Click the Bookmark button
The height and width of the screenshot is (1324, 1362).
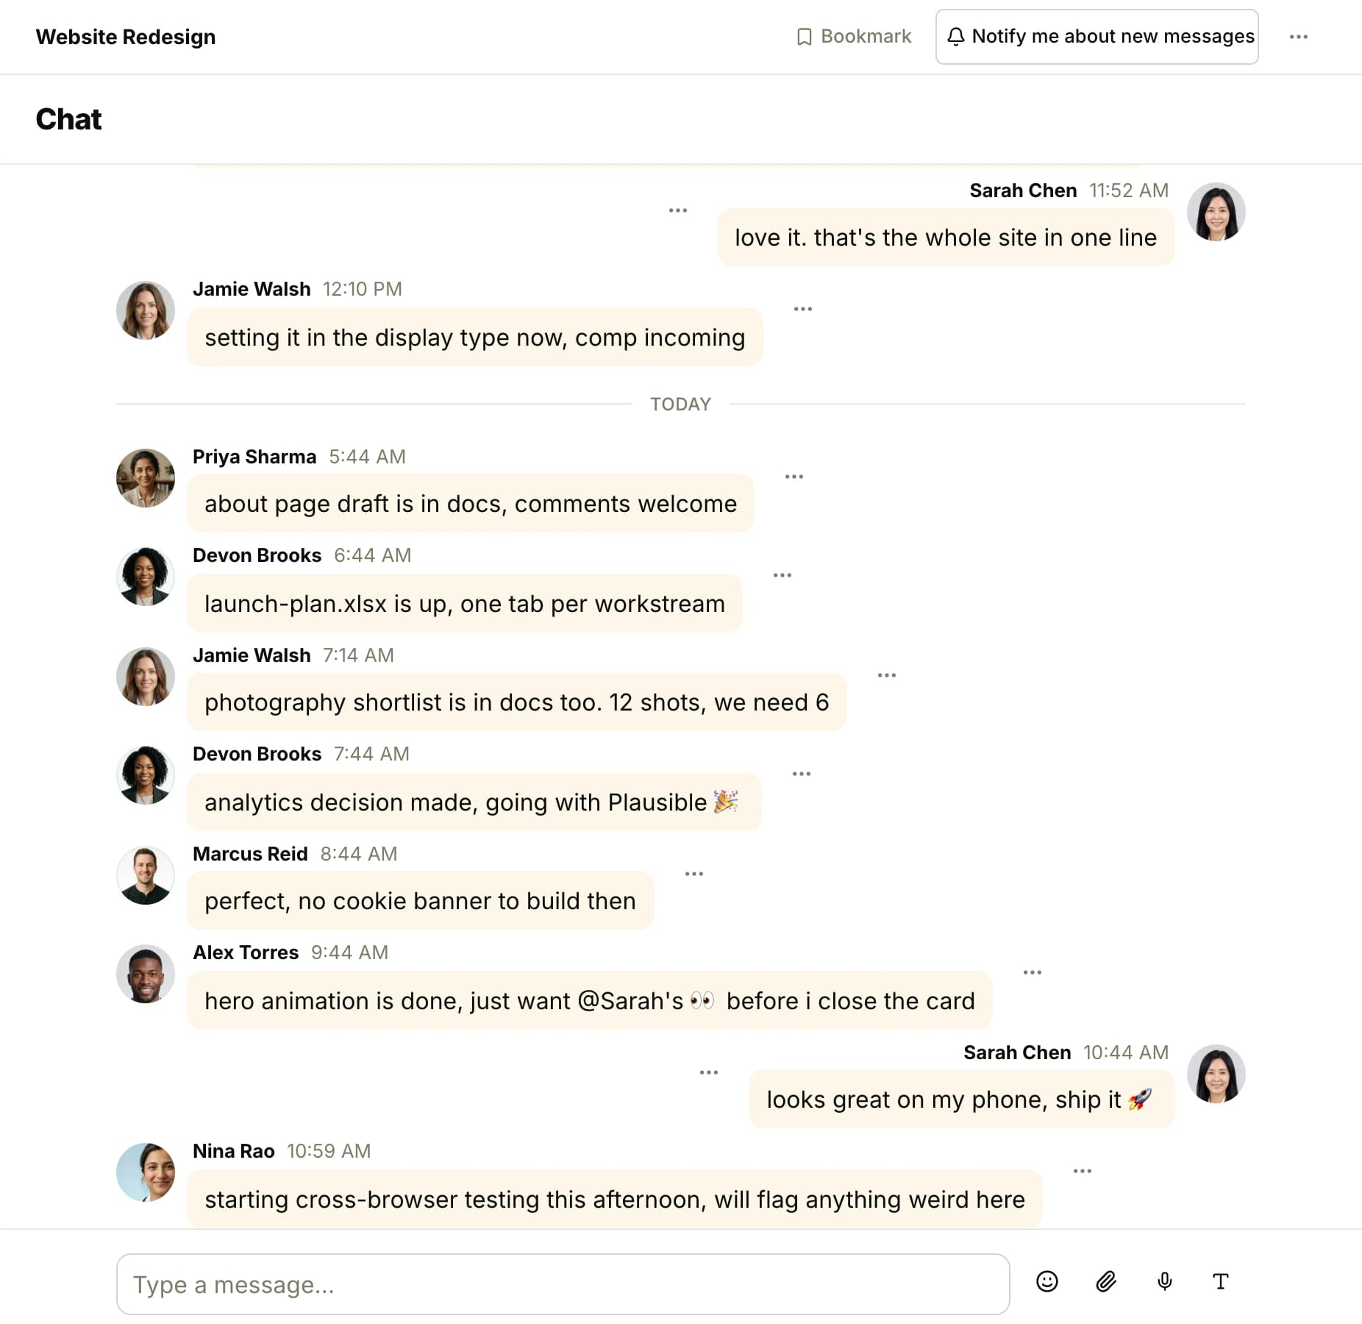click(854, 37)
